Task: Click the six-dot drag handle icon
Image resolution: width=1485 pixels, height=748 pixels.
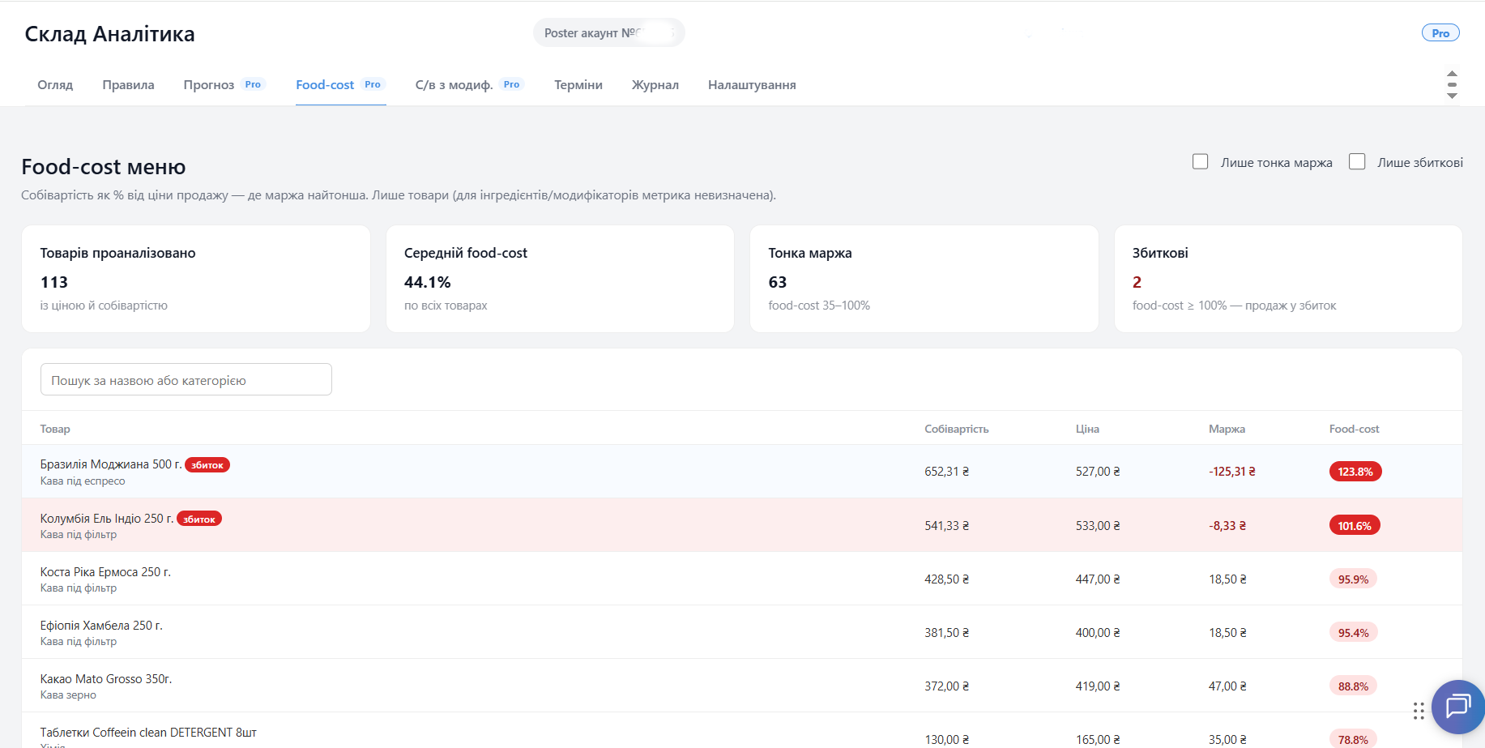Action: (x=1419, y=711)
